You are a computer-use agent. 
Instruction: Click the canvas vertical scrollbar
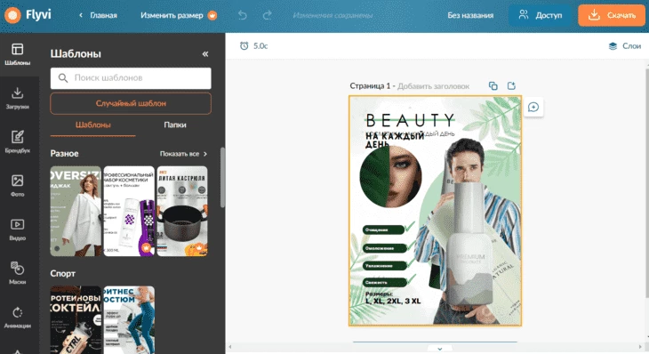click(x=646, y=183)
